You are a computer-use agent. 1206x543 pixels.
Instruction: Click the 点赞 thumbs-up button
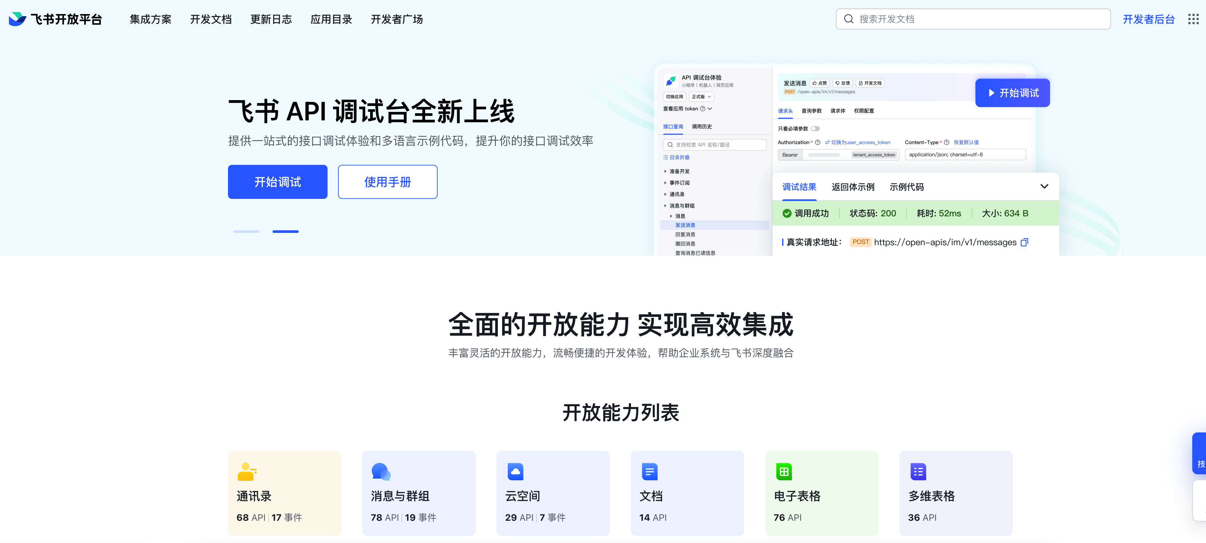pos(819,83)
